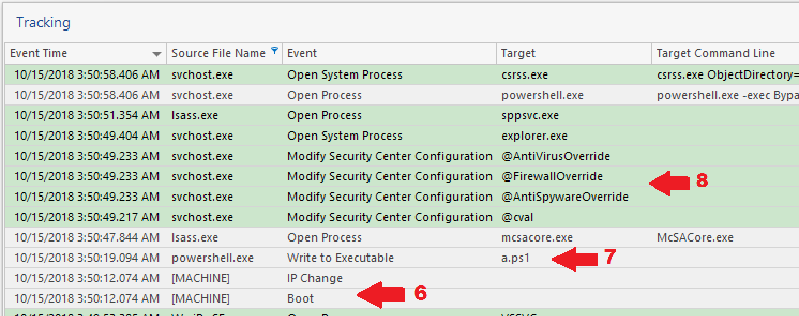Click the Tracking panel title

tap(43, 23)
